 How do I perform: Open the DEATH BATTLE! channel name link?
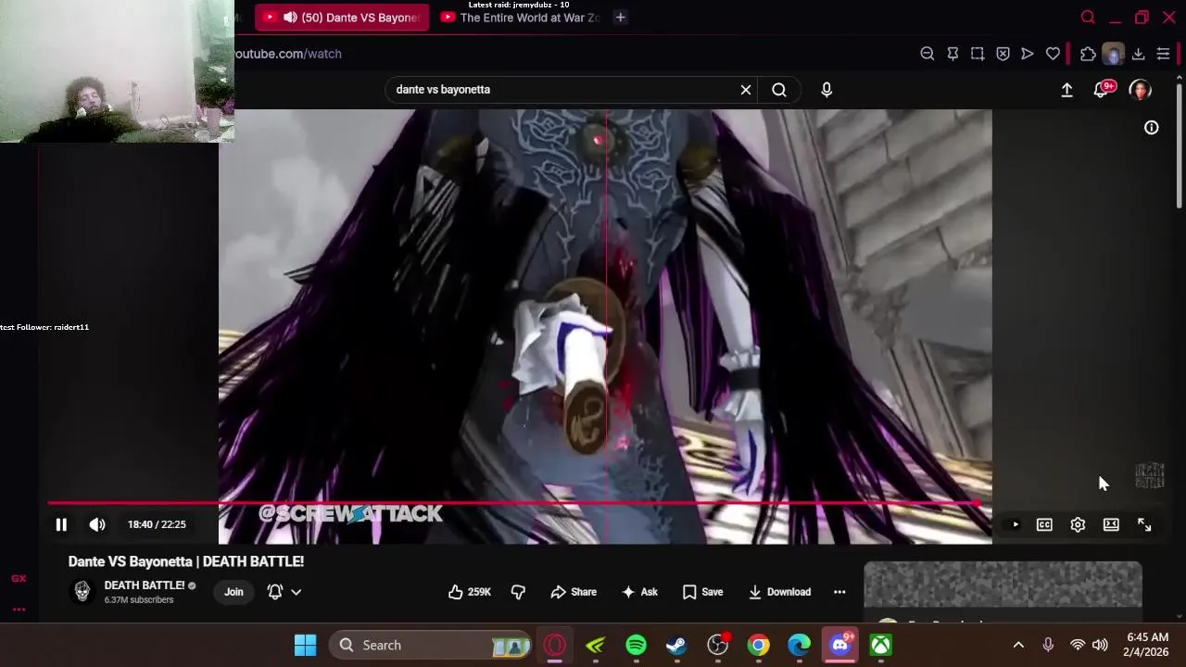[145, 585]
